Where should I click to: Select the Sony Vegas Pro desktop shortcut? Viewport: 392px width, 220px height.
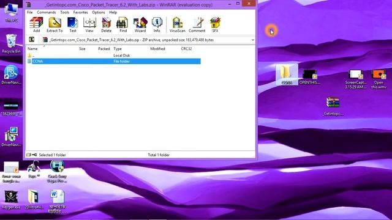click(x=57, y=172)
